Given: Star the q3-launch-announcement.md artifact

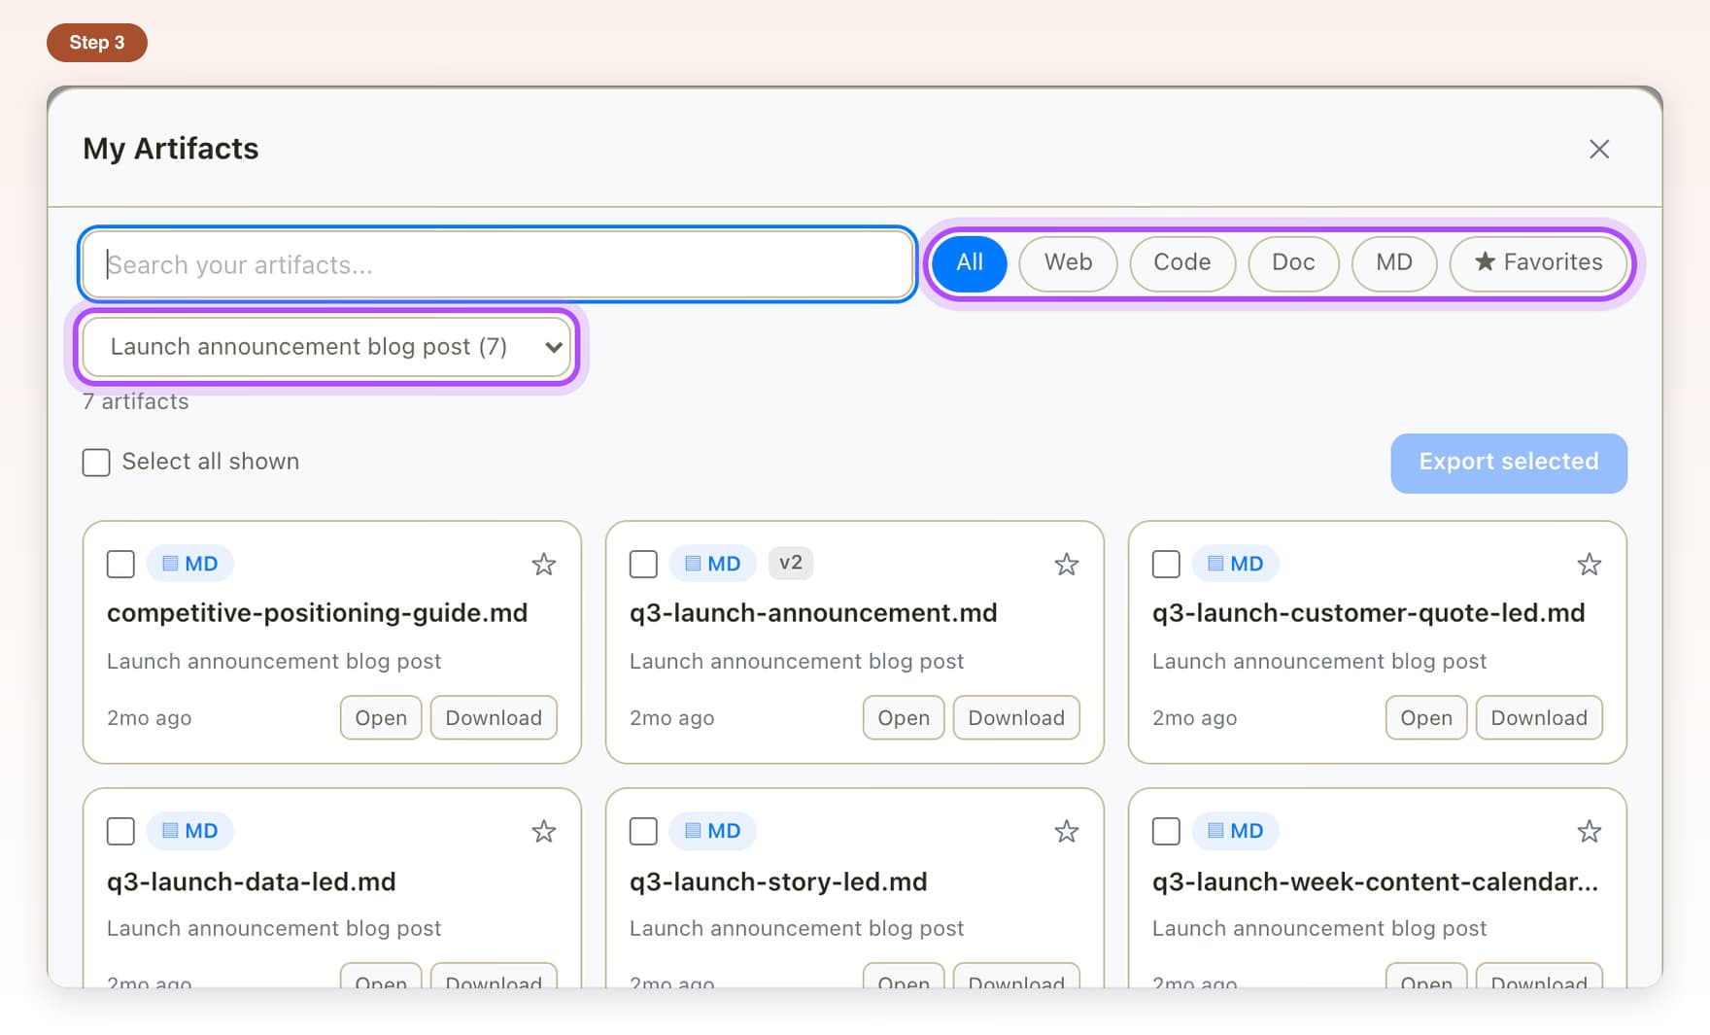Looking at the screenshot, I should pos(1067,564).
